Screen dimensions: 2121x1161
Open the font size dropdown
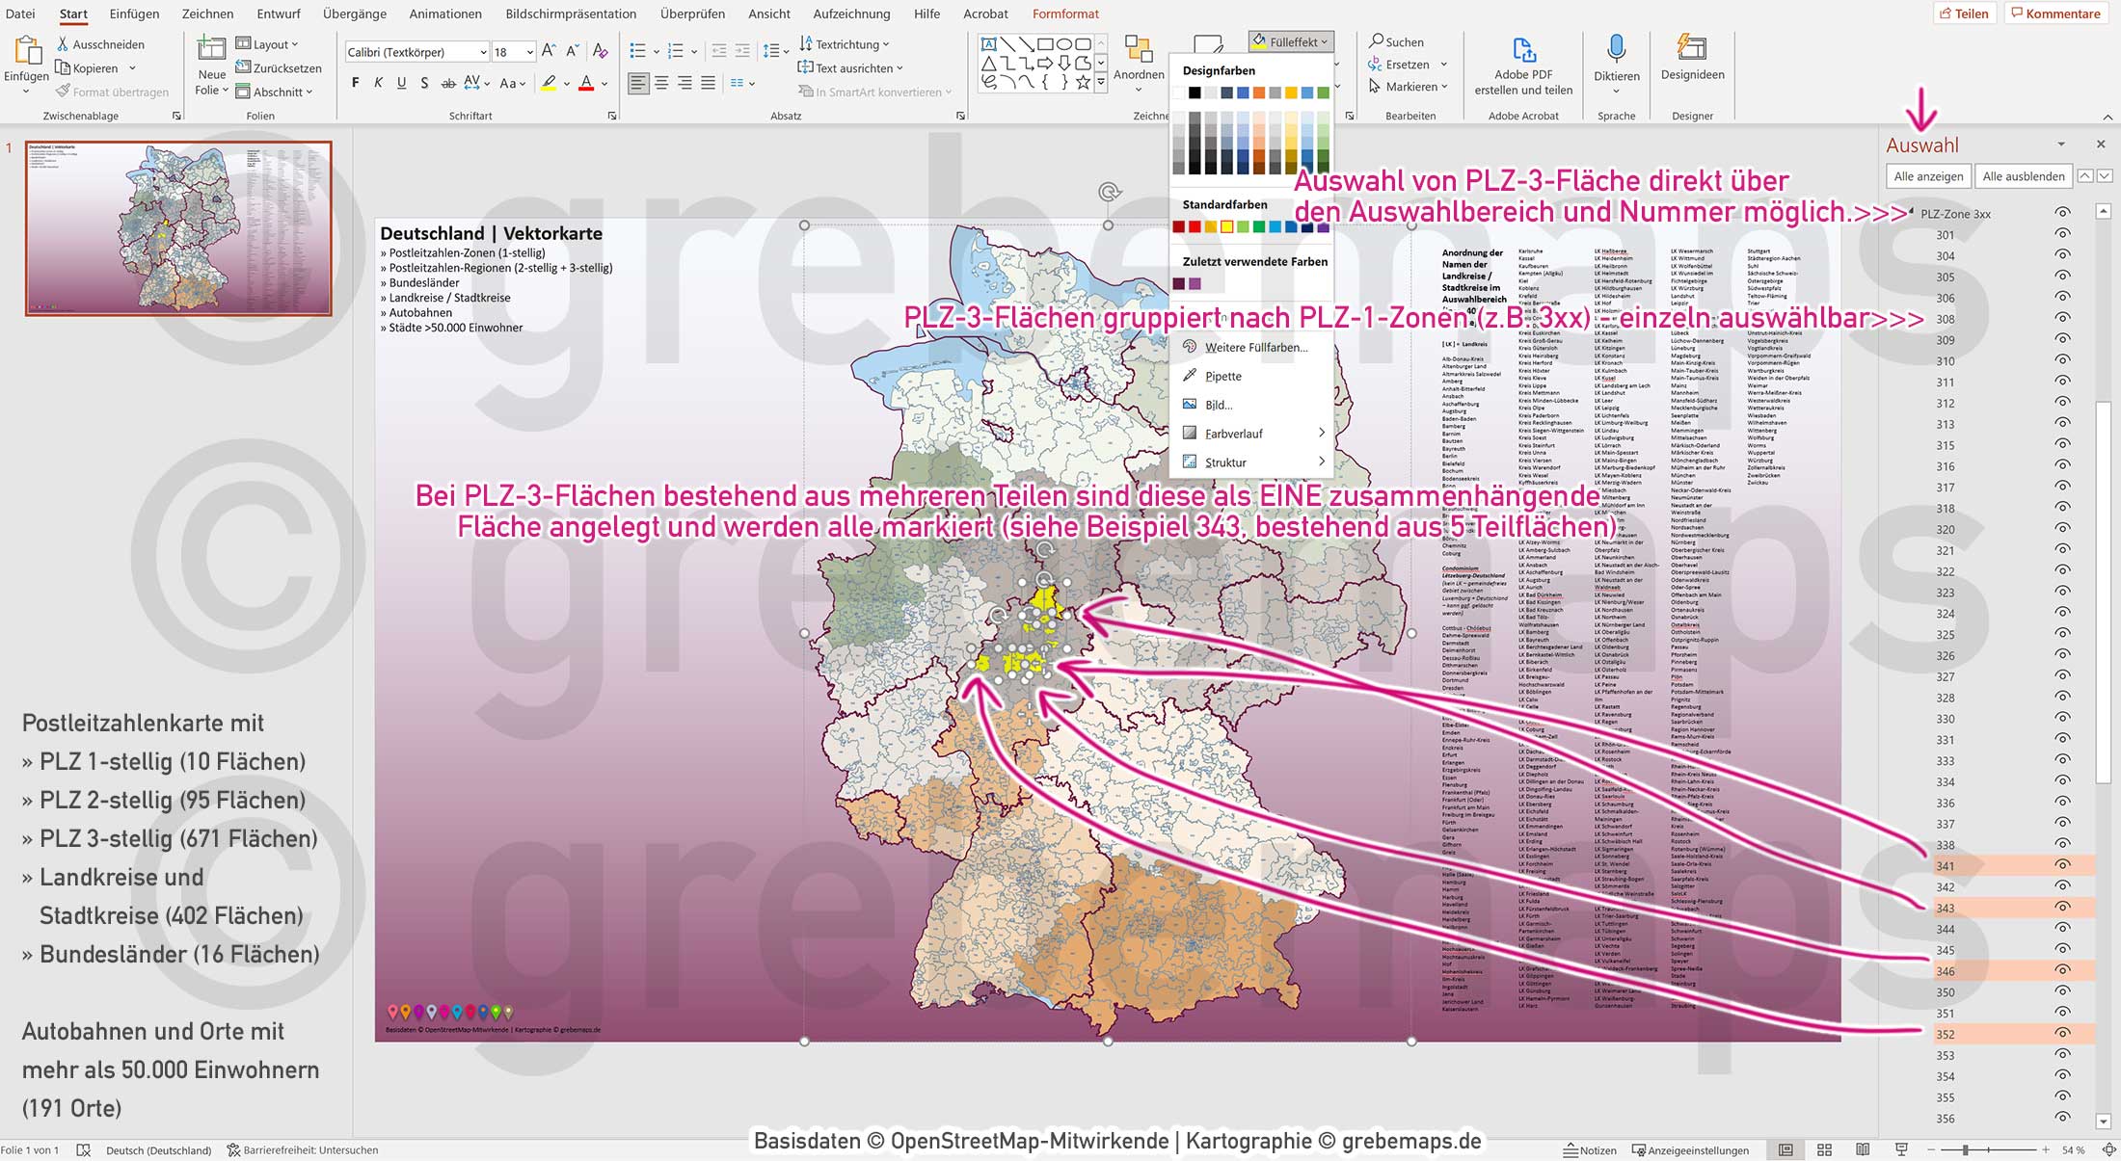pyautogui.click(x=528, y=51)
